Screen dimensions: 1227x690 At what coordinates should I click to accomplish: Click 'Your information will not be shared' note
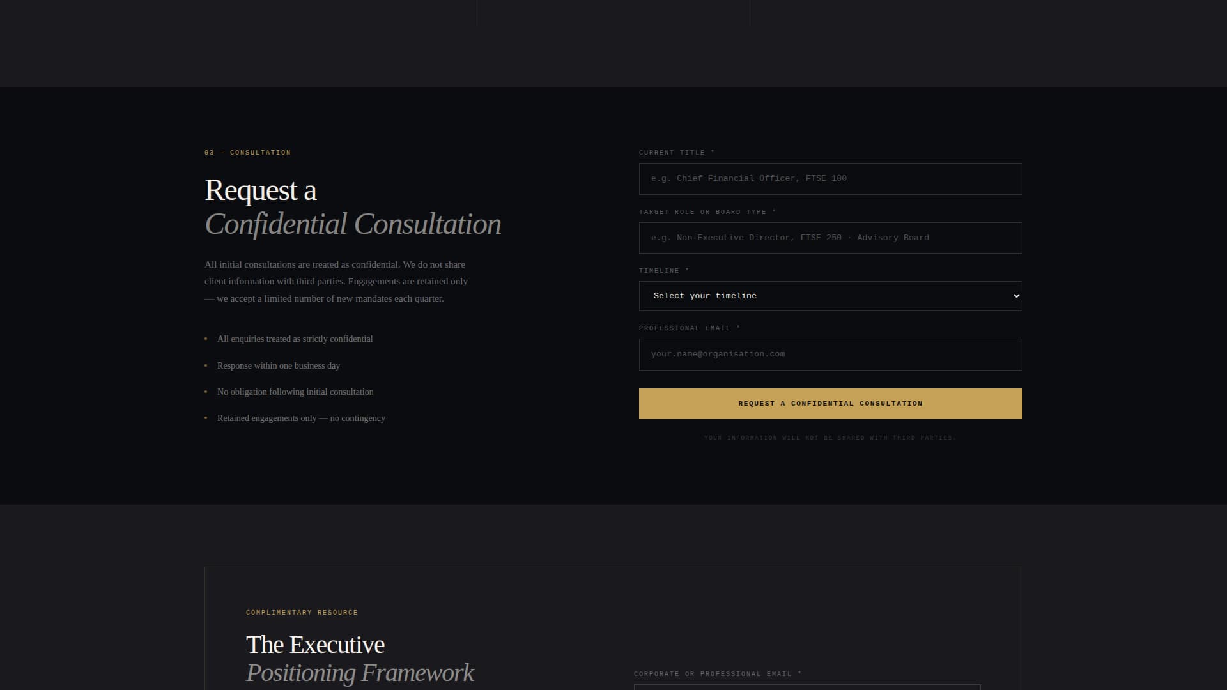(x=830, y=438)
